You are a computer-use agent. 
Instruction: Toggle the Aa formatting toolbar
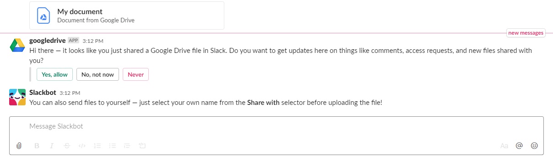[504, 146]
